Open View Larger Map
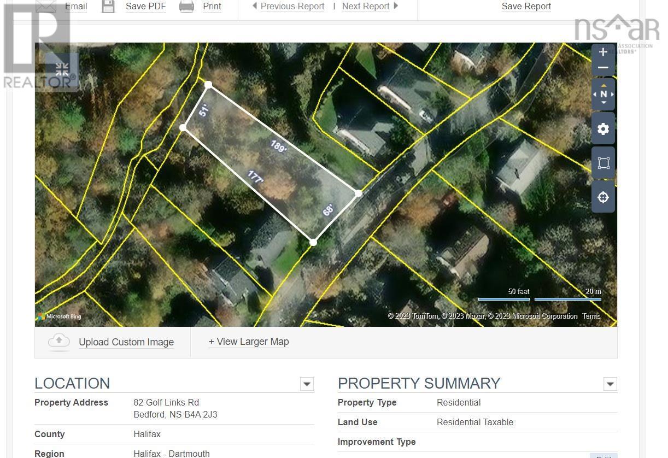The width and height of the screenshot is (668, 458). [249, 342]
